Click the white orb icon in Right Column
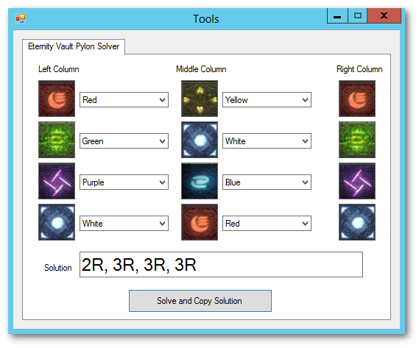 pos(357,222)
